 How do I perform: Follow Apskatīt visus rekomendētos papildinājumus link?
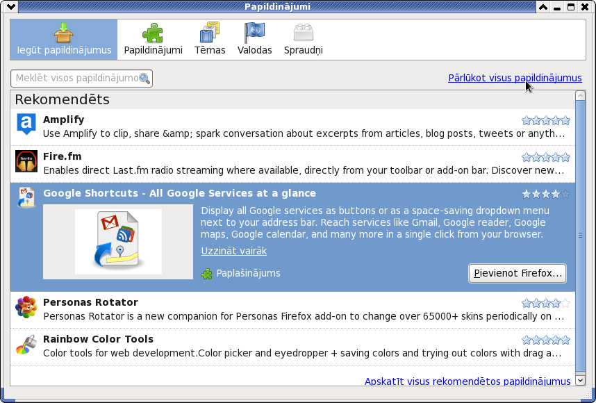tap(467, 381)
